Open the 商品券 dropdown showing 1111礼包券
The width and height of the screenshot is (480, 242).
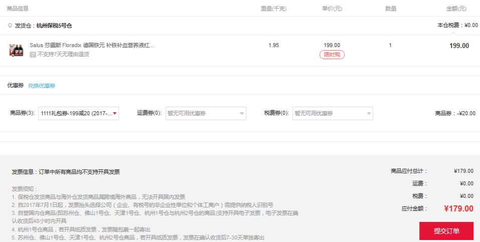pyautogui.click(x=78, y=114)
